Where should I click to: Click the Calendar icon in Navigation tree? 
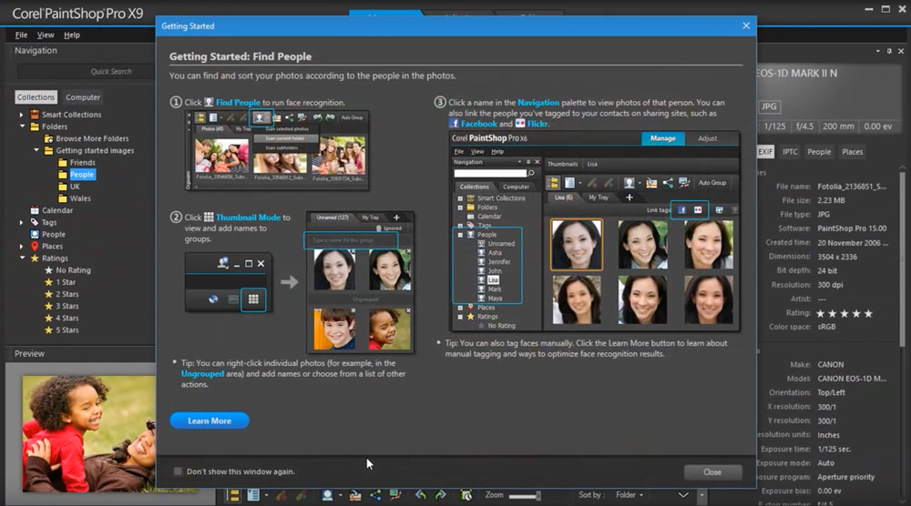[x=35, y=210]
